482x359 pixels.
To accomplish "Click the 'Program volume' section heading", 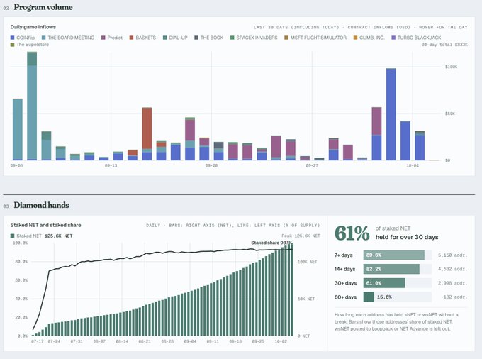I will [43, 7].
